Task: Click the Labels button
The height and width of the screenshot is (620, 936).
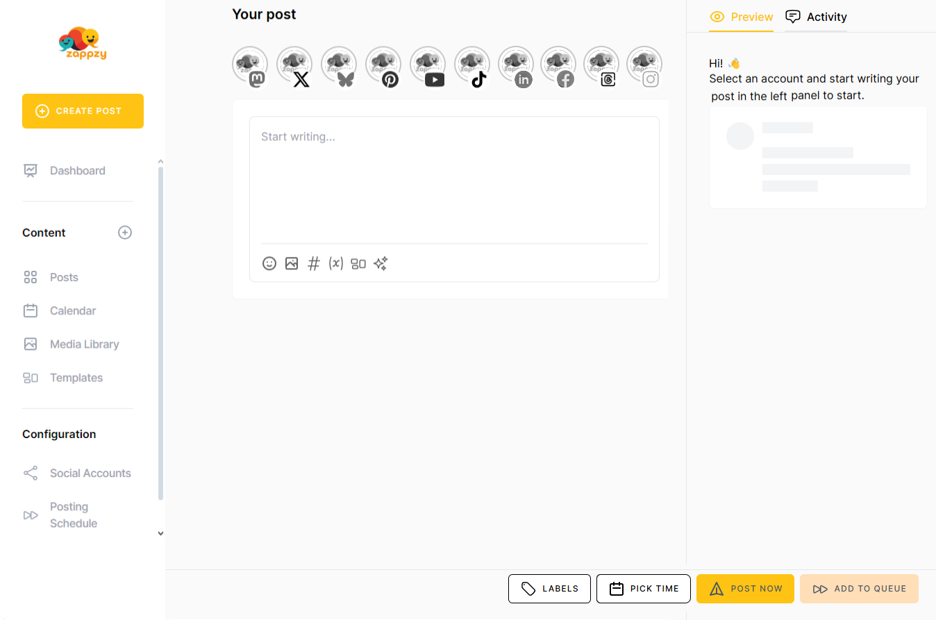Action: click(x=549, y=589)
